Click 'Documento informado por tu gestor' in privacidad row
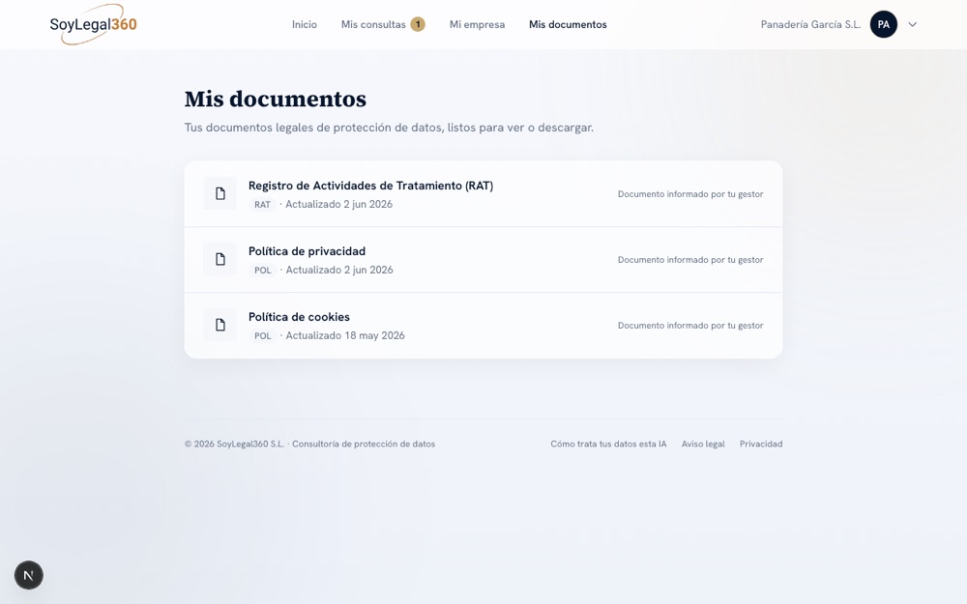Viewport: 967px width, 604px height. pos(690,259)
